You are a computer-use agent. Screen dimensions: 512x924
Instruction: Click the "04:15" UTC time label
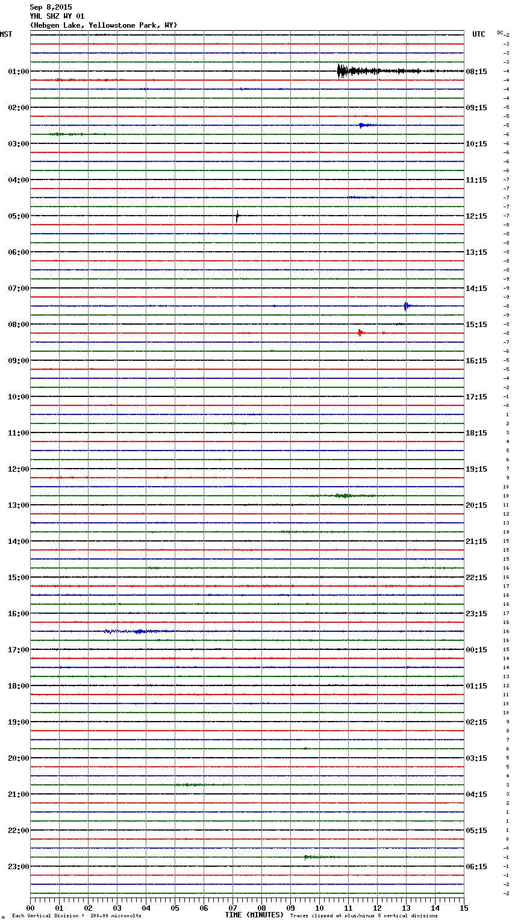(476, 794)
